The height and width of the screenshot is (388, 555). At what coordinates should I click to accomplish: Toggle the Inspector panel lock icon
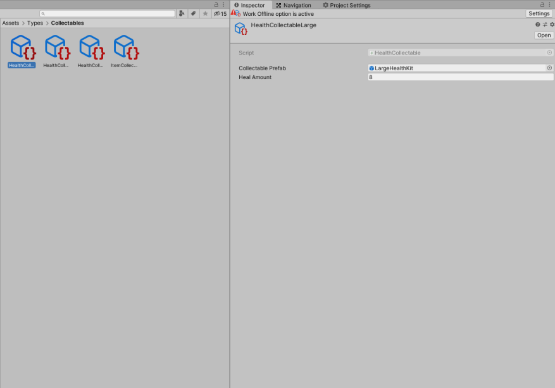point(542,4)
